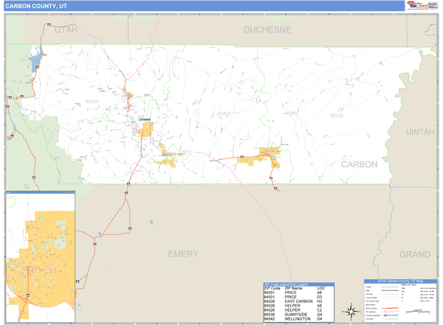Click the "Cities and Towns" legend heading
This screenshot has width=443, height=325.
pos(408,285)
